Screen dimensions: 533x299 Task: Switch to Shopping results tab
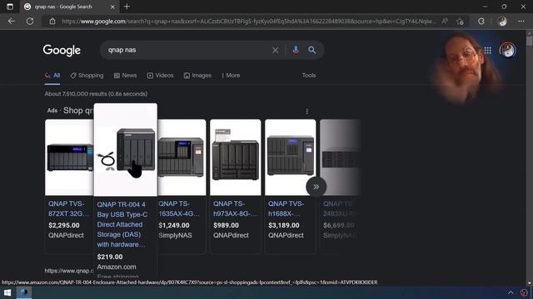pos(87,76)
